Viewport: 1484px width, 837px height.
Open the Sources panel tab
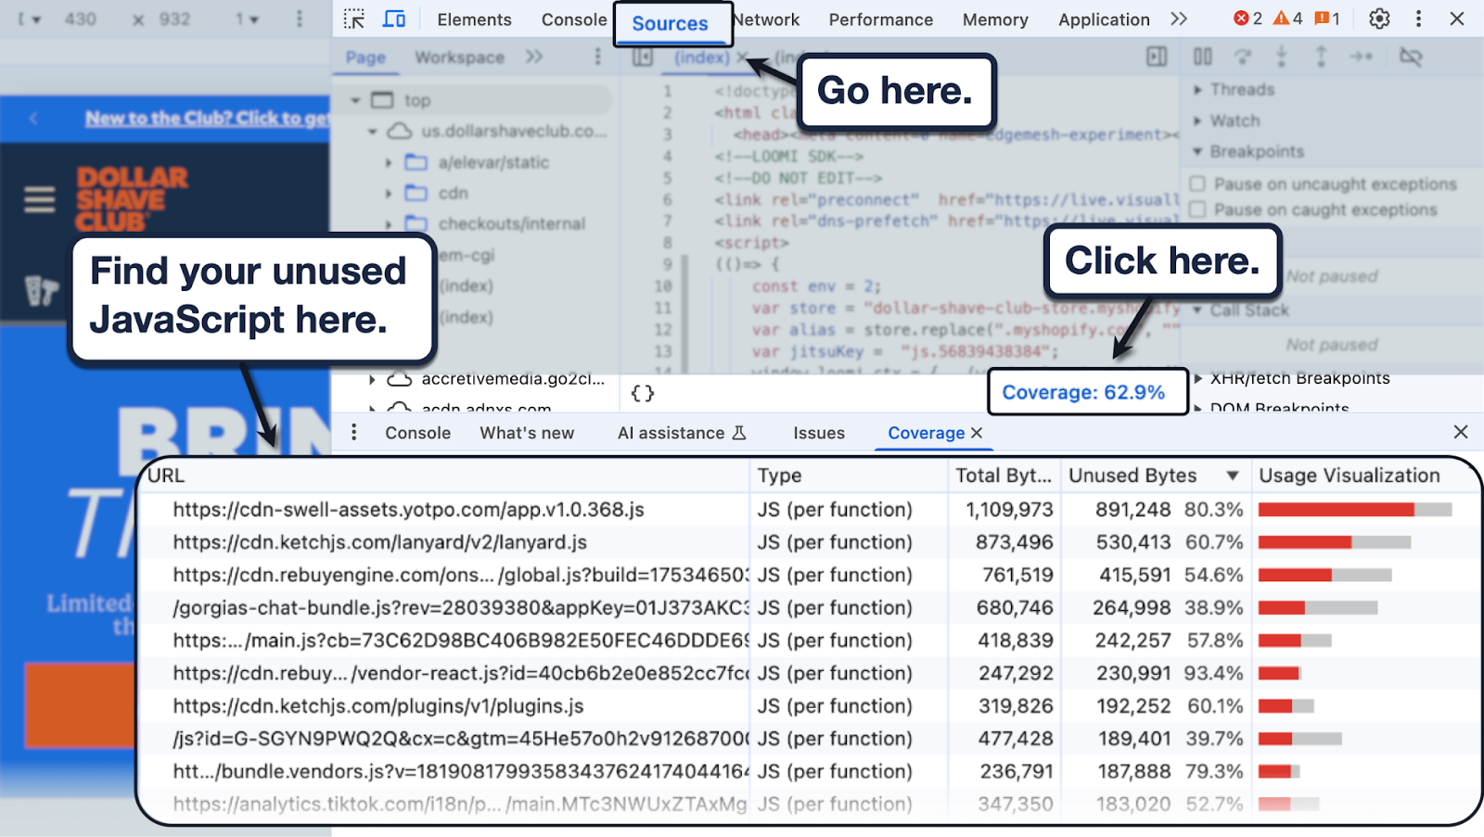[670, 23]
